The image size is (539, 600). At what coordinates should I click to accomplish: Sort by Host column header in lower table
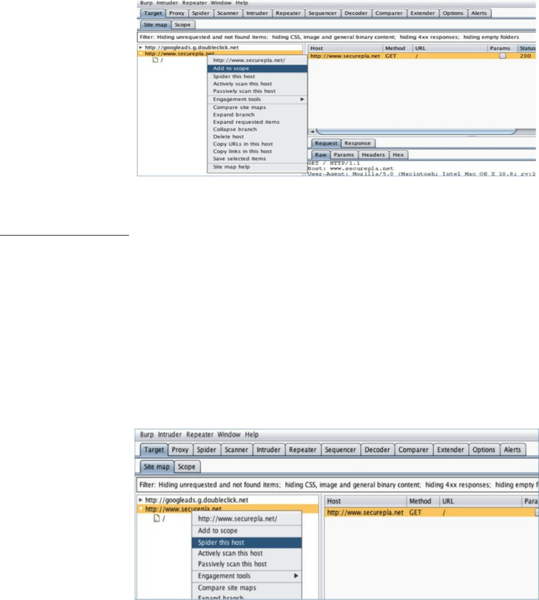(x=365, y=501)
